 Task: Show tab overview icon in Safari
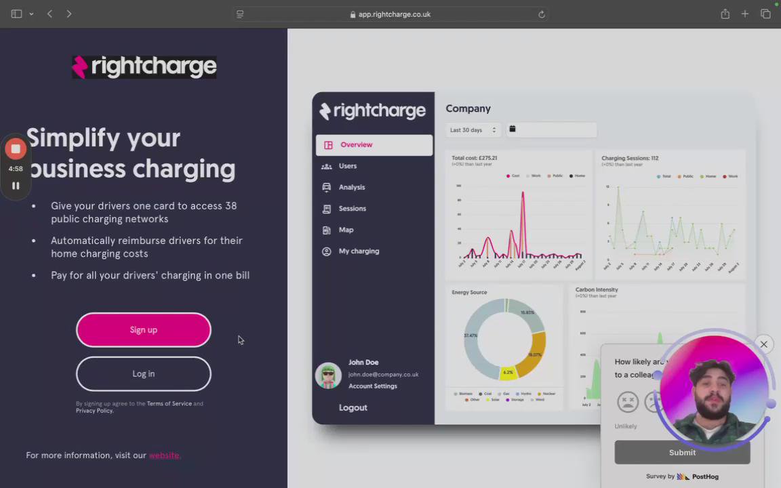tap(765, 14)
